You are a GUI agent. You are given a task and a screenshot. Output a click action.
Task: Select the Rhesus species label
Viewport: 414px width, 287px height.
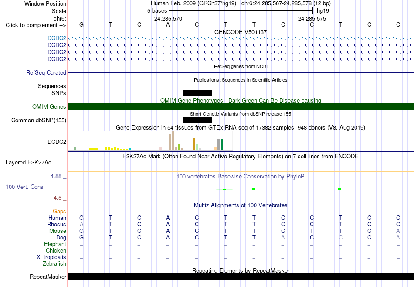click(x=57, y=224)
